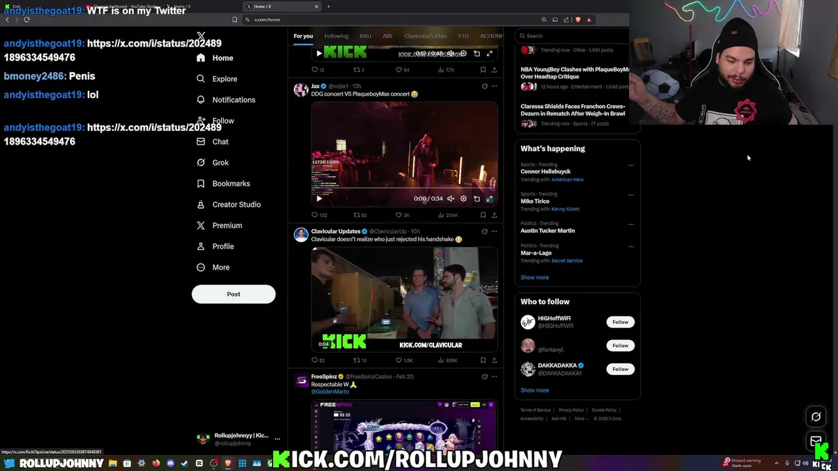Click the x.com/home address bar
838x471 pixels.
tap(393, 20)
